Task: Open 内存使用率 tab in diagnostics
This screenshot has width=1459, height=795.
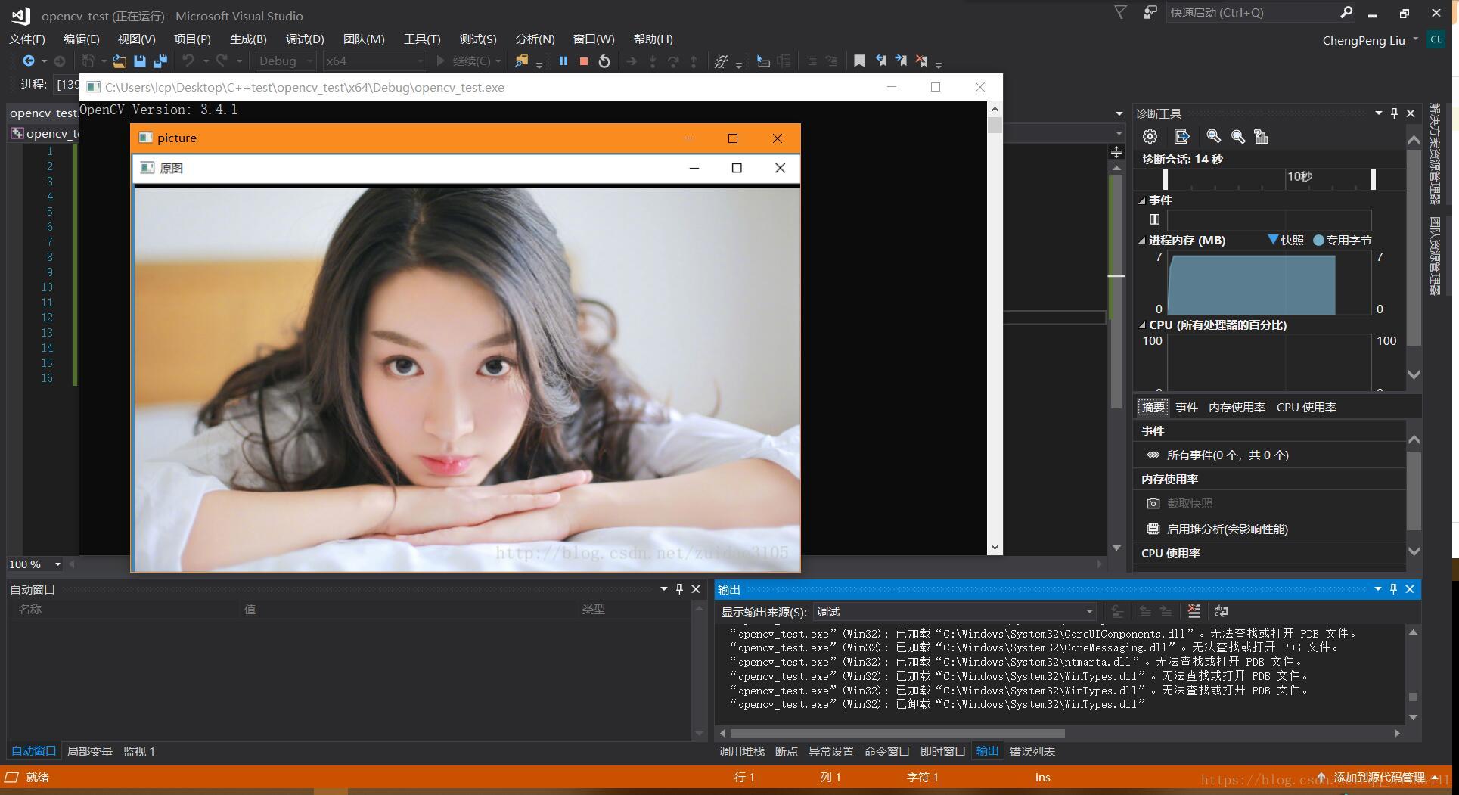Action: click(x=1237, y=408)
